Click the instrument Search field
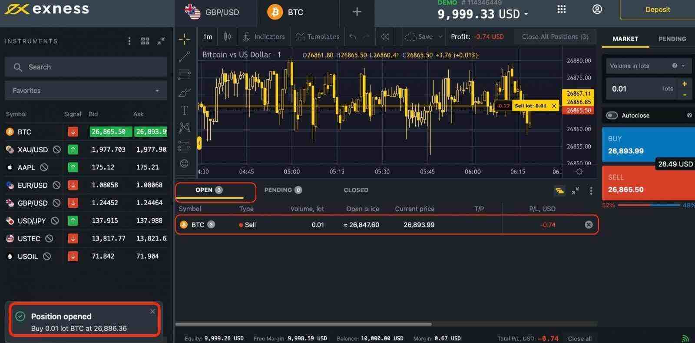Viewport: 695px width, 343px height. coord(86,67)
